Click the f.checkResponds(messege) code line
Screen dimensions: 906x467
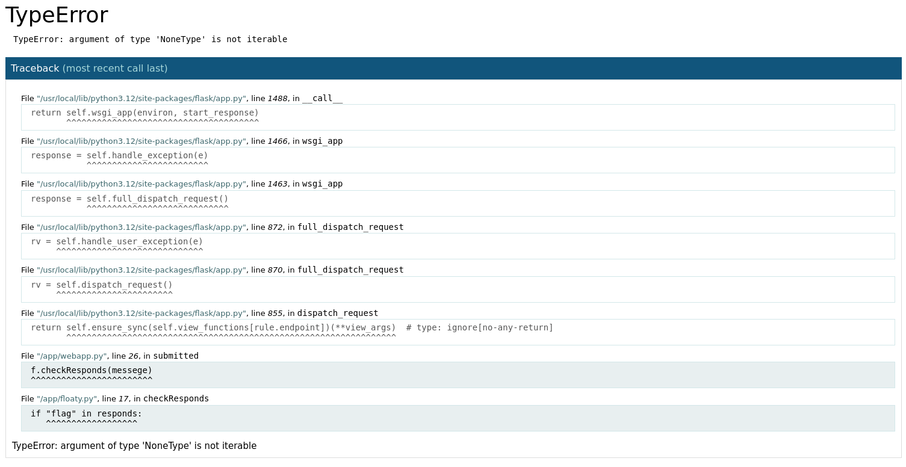click(90, 370)
